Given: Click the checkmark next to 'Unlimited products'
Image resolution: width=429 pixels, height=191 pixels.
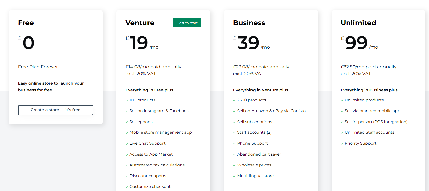Looking at the screenshot, I should click(x=342, y=101).
